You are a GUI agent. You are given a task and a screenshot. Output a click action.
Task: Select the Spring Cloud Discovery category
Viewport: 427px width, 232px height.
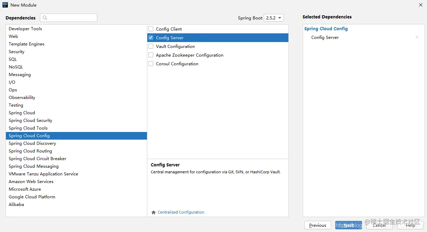(76, 143)
